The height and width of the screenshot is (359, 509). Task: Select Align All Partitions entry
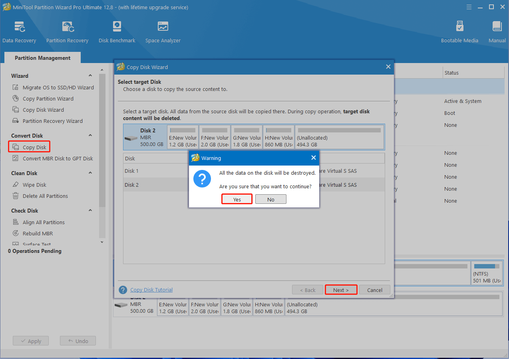(x=44, y=222)
